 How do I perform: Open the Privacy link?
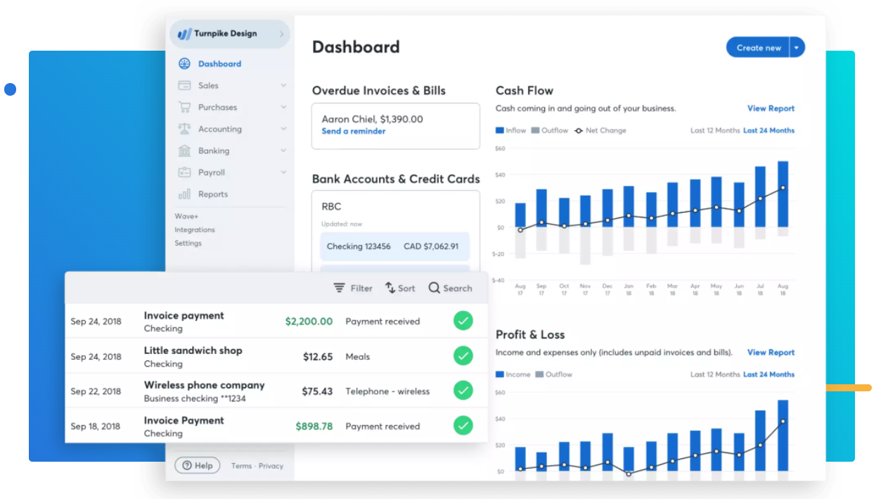(271, 466)
